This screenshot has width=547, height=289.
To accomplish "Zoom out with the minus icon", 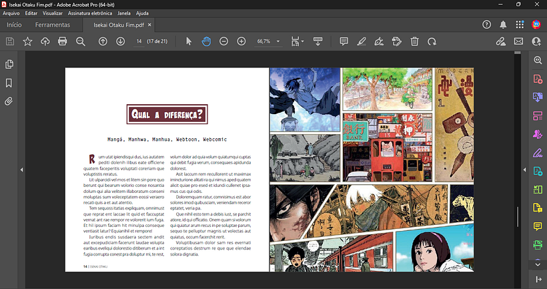I will click(x=223, y=41).
